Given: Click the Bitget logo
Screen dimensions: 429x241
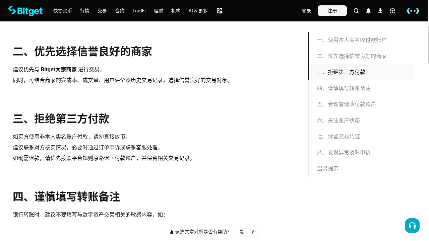Looking at the screenshot, I should (x=25, y=11).
